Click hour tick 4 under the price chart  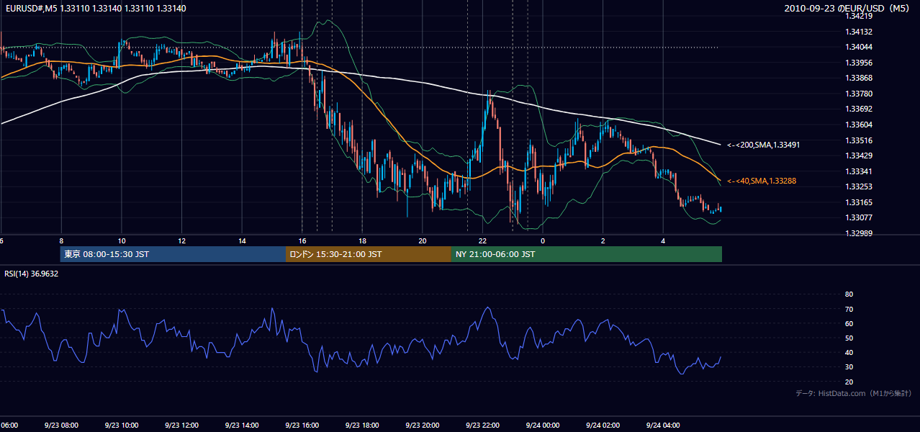tap(663, 240)
